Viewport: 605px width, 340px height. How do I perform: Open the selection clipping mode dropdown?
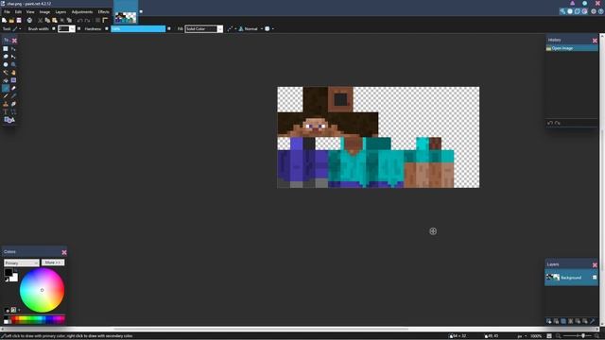(x=268, y=29)
